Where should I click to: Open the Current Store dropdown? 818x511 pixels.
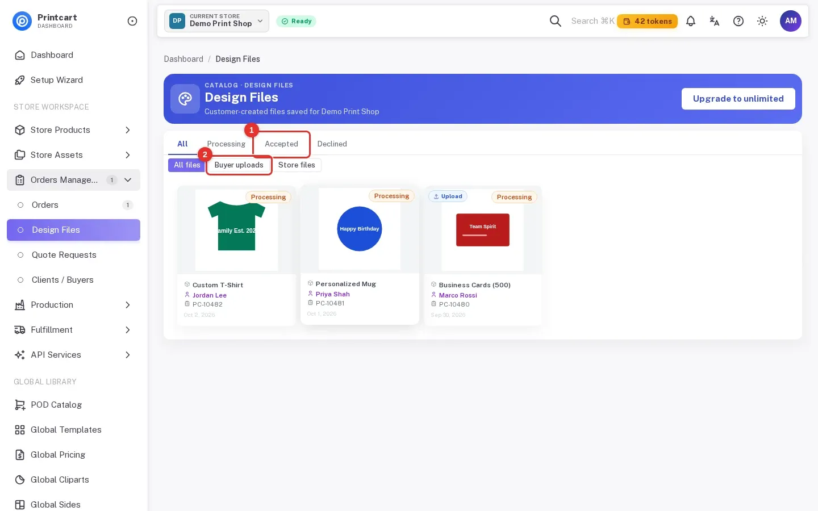point(216,21)
